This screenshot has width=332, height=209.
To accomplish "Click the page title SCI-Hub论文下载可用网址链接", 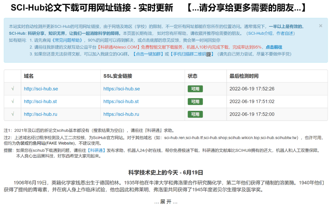I will 71,8.
